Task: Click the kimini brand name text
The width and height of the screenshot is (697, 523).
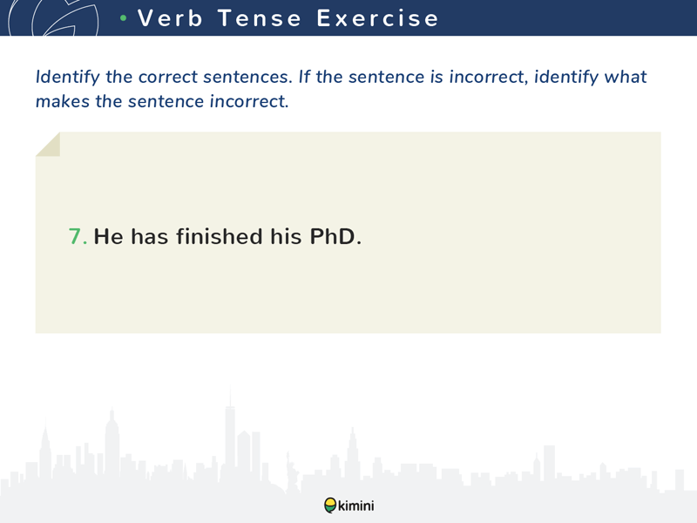Action: click(356, 506)
